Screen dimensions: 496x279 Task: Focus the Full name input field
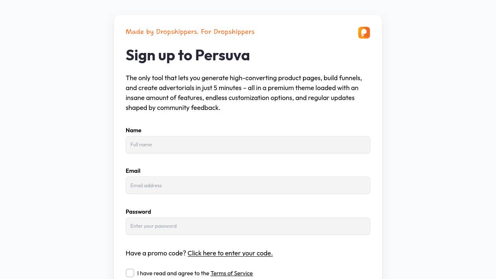coord(248,145)
